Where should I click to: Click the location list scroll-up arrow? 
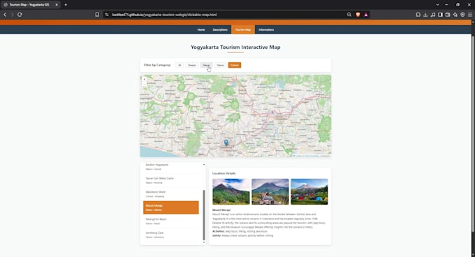204,164
